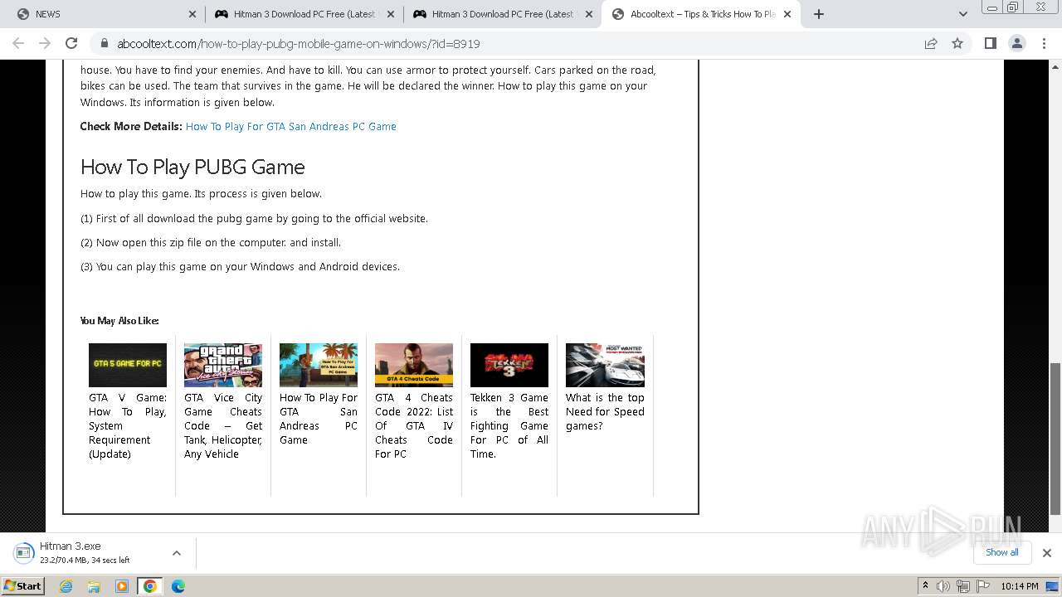Image resolution: width=1062 pixels, height=597 pixels.
Task: Open GTA Vice City Game Cheats Code article
Action: [x=223, y=425]
